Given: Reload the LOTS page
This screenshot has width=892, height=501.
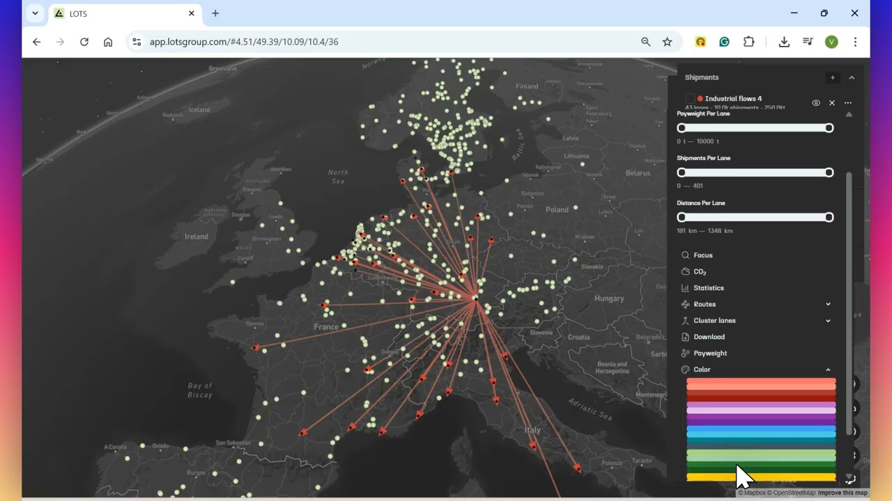Looking at the screenshot, I should 84,42.
